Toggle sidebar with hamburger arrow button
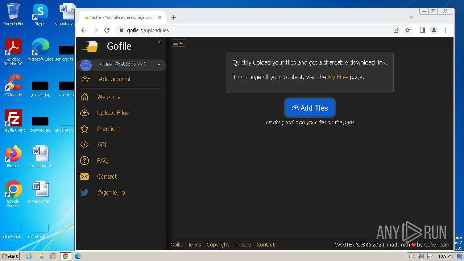 point(178,43)
